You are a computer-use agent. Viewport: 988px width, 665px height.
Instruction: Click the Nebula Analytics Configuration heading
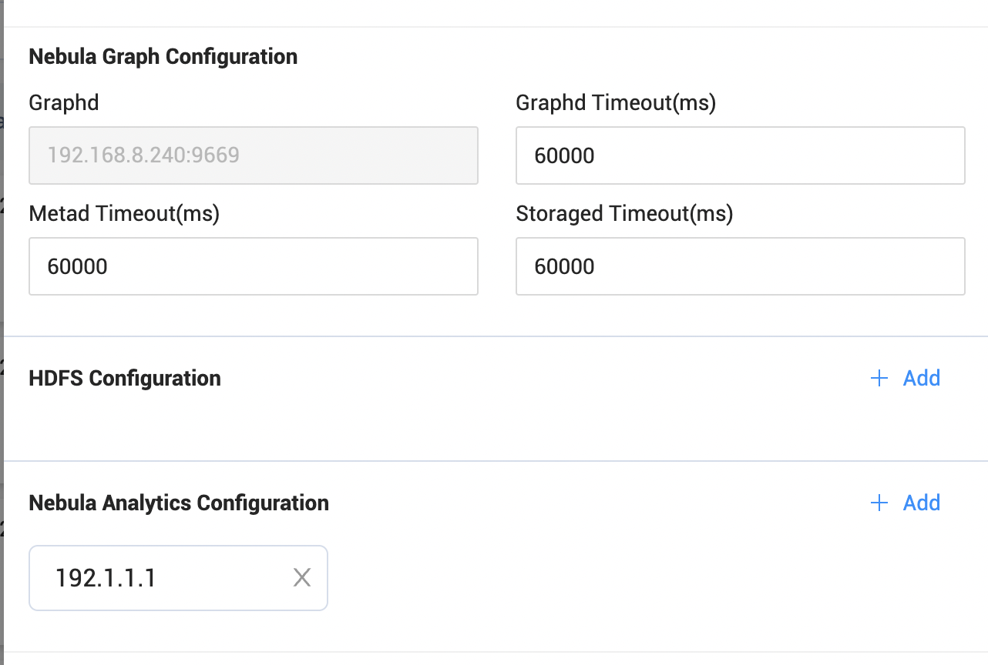point(179,503)
